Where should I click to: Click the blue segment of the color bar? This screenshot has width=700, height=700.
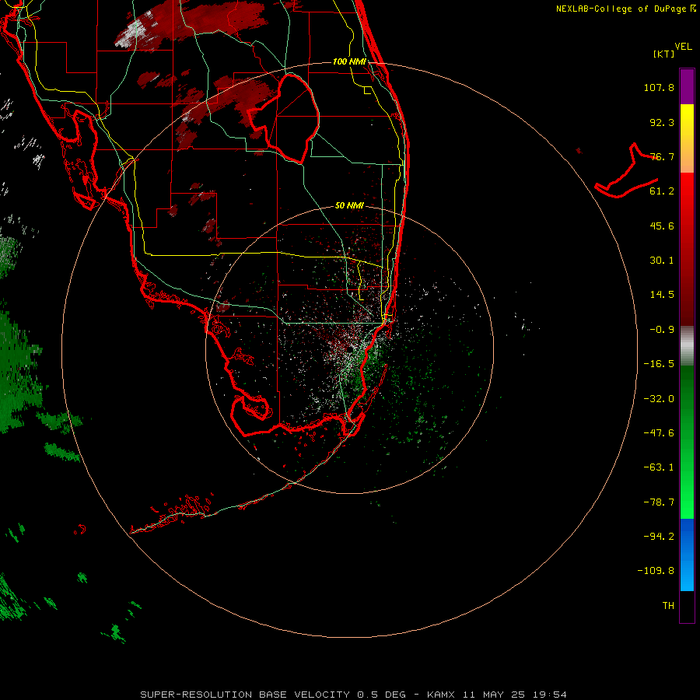[x=687, y=555]
